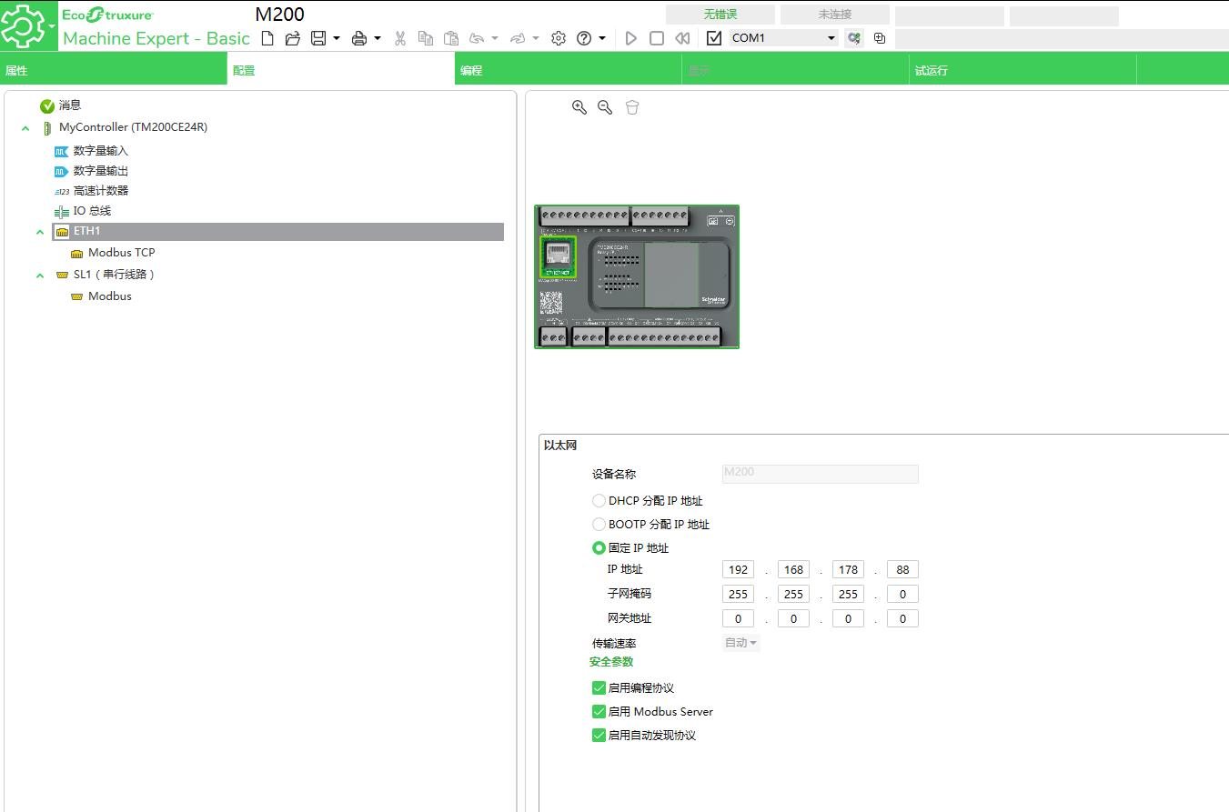The width and height of the screenshot is (1229, 812).
Task: Click the trash bin delete icon
Action: [x=632, y=107]
